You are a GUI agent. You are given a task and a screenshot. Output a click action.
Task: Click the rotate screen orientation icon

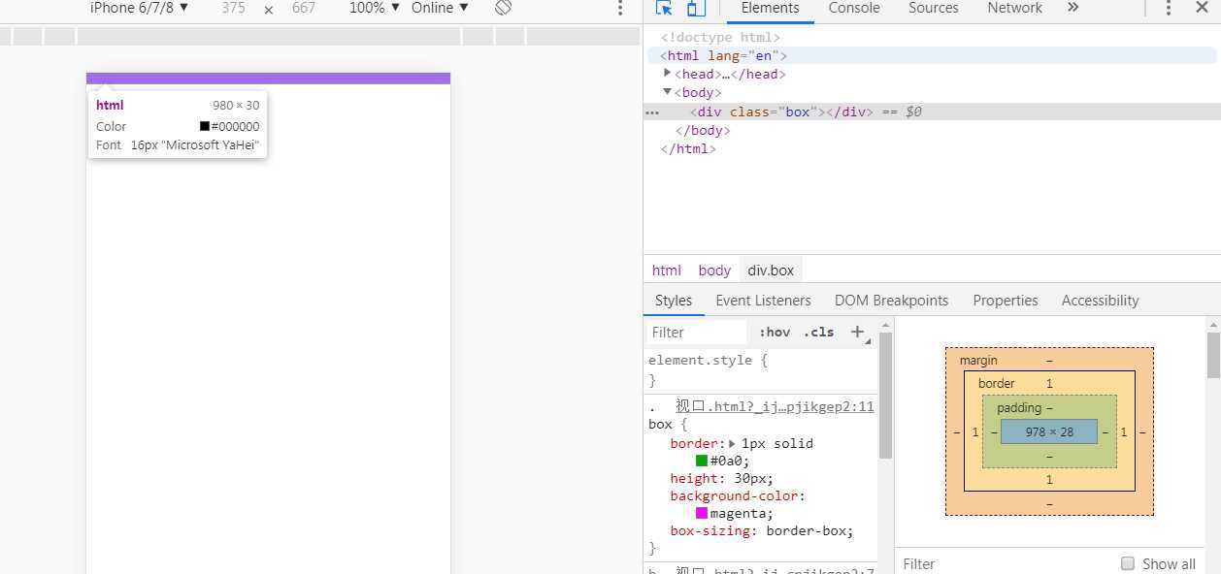(x=503, y=8)
